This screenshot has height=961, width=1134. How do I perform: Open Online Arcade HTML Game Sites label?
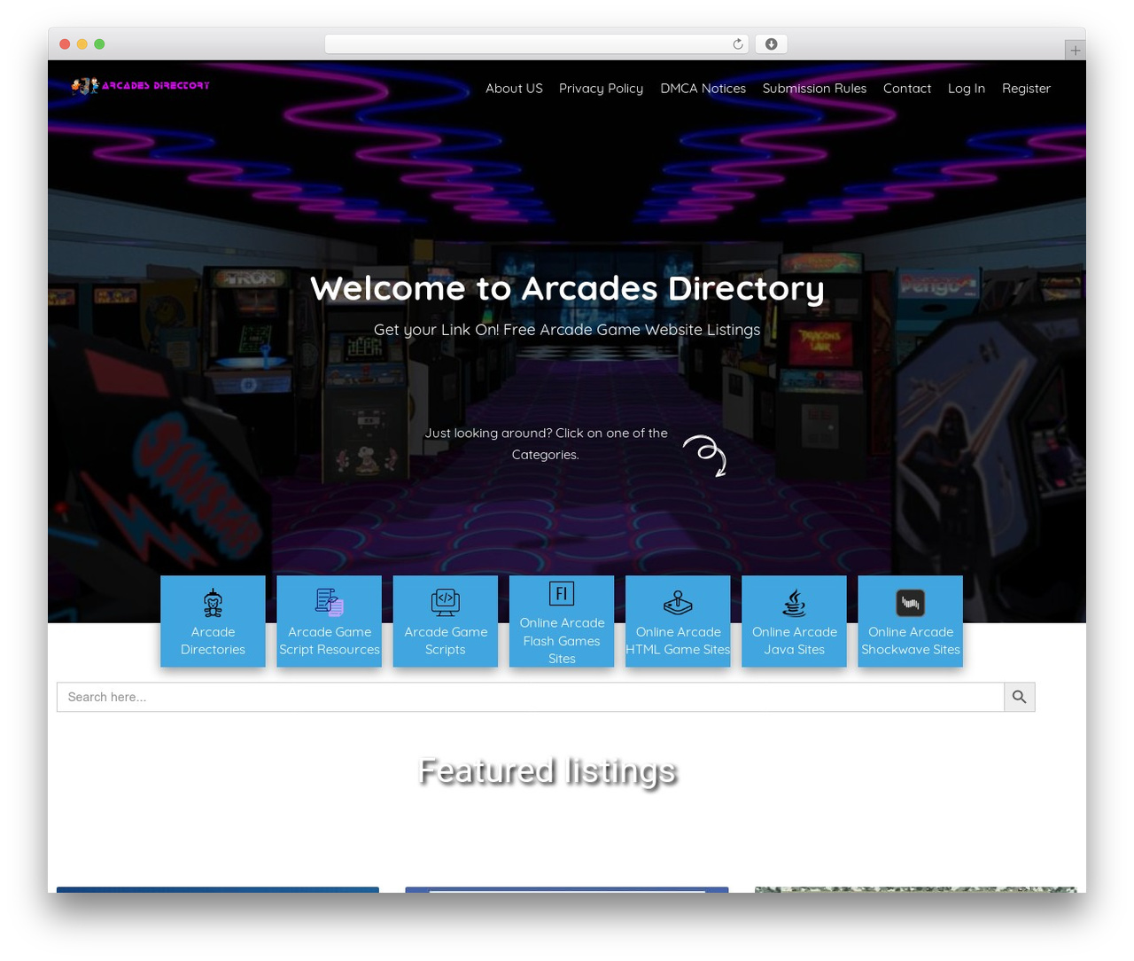click(678, 641)
